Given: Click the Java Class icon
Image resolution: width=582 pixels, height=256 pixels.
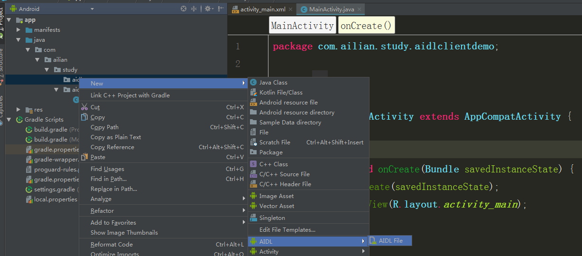Looking at the screenshot, I should click(253, 83).
